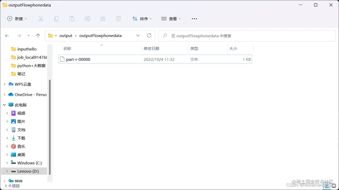Click the Paste icon in the toolbar
The image size is (339, 190).
click(72, 18)
